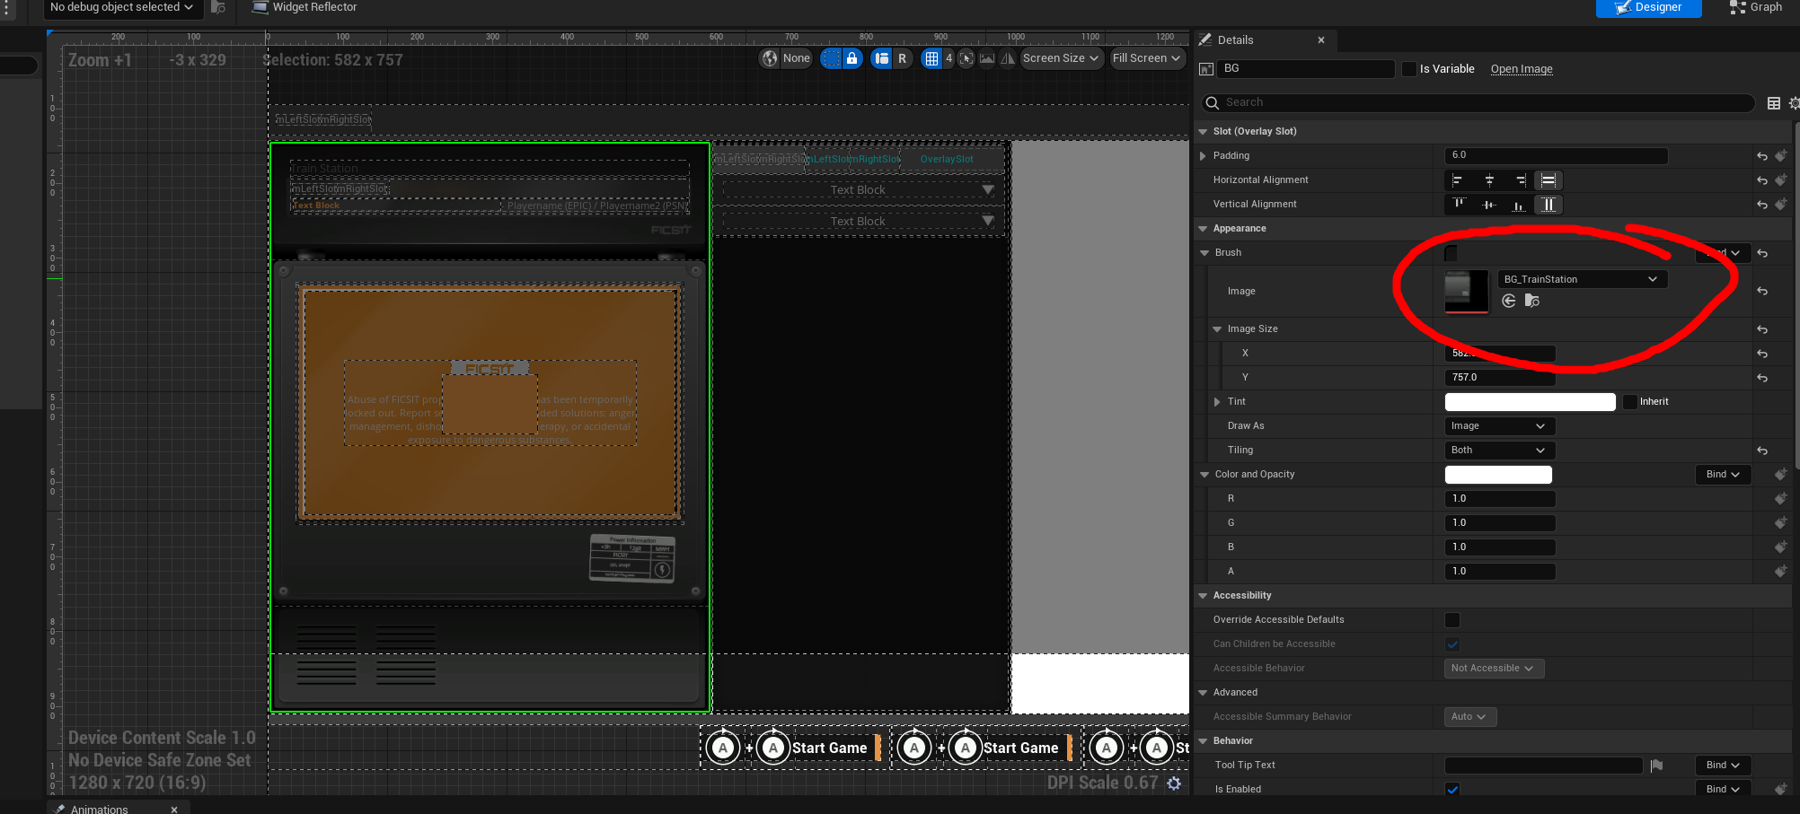The width and height of the screenshot is (1800, 814).
Task: Switch to the Graph mode tab
Action: 1756,7
